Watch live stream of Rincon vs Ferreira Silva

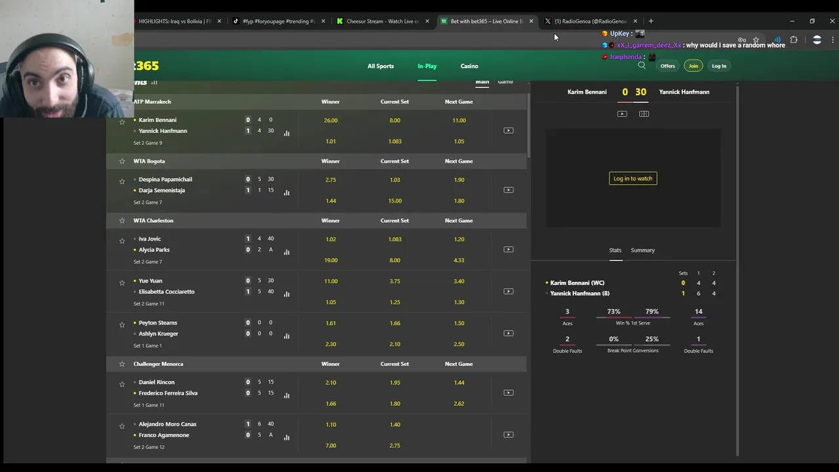click(508, 393)
